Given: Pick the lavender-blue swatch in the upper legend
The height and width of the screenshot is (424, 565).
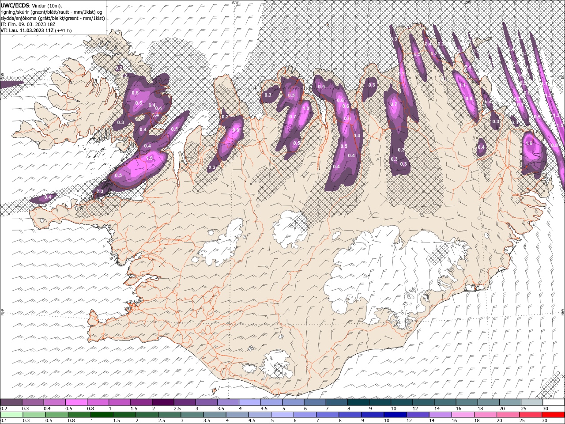Looking at the screenshot, I should coord(250,402).
